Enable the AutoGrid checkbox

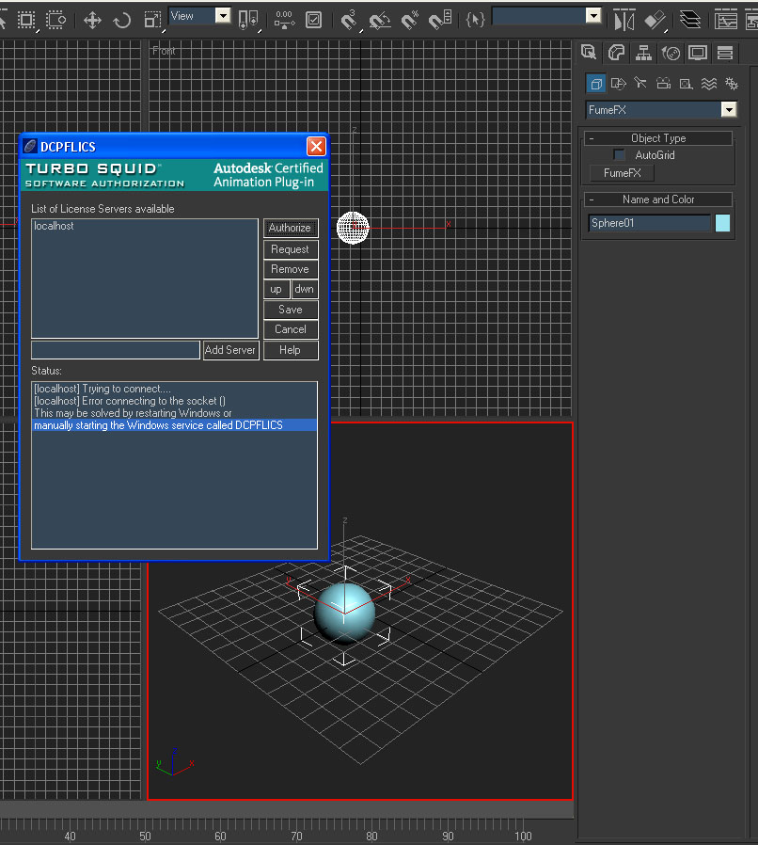[619, 155]
